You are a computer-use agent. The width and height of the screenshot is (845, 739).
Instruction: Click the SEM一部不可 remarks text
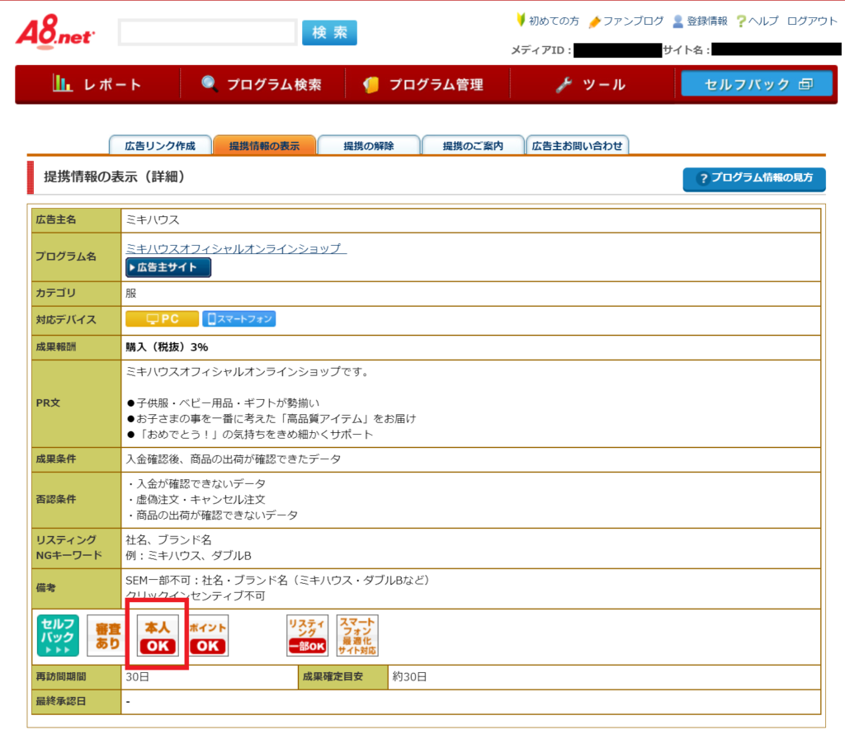click(277, 580)
